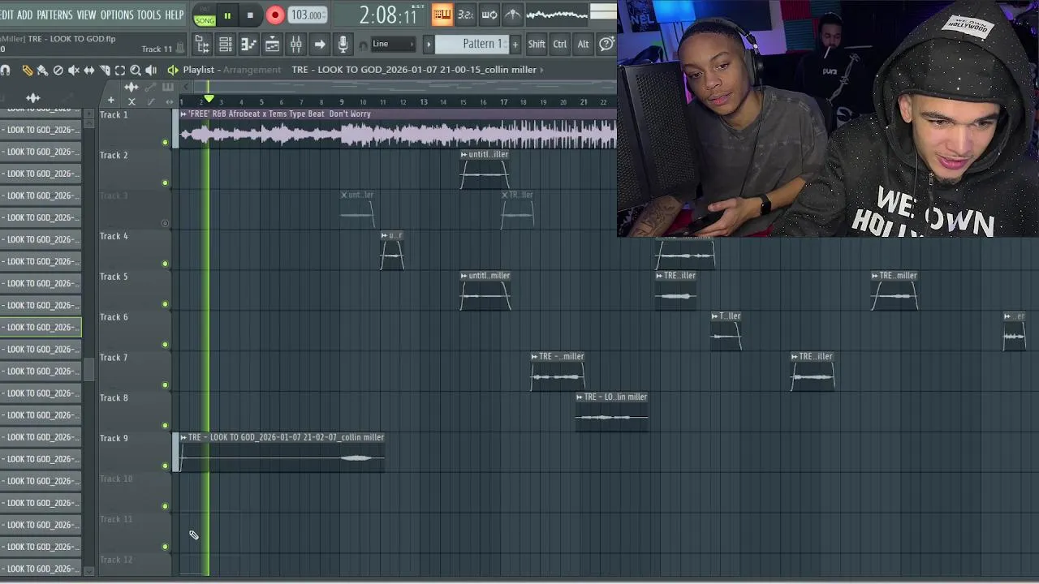Click the loop recording icon
Image resolution: width=1039 pixels, height=584 pixels.
point(489,15)
